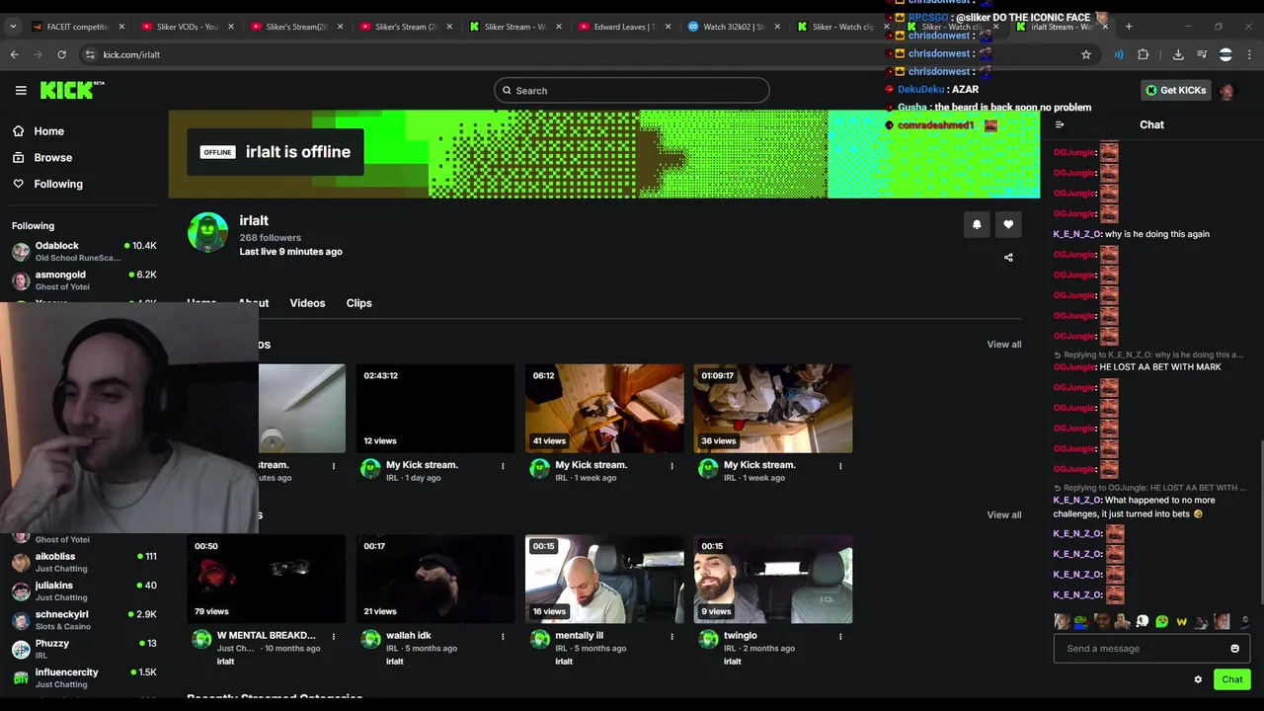Screen dimensions: 1264x711
Task: Click the yellow W emote
Action: [1181, 621]
